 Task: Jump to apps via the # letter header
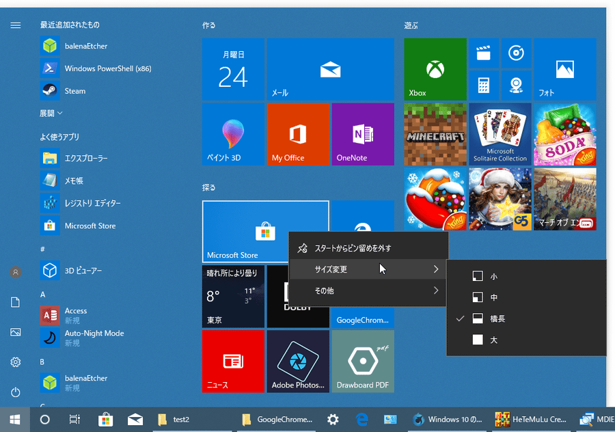click(x=42, y=249)
